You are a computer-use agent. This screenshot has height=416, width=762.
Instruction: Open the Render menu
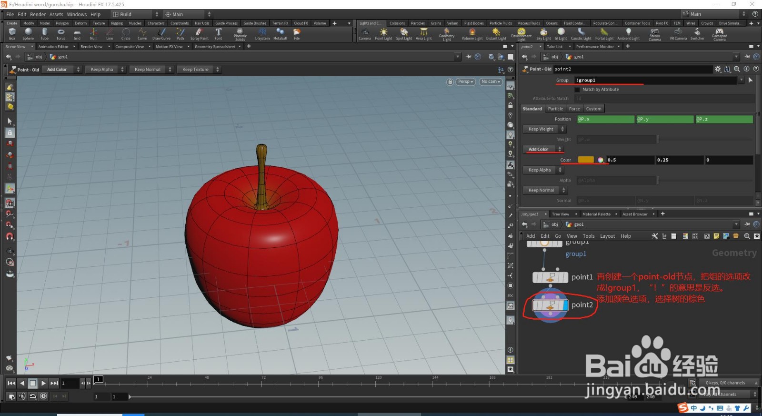(x=38, y=14)
